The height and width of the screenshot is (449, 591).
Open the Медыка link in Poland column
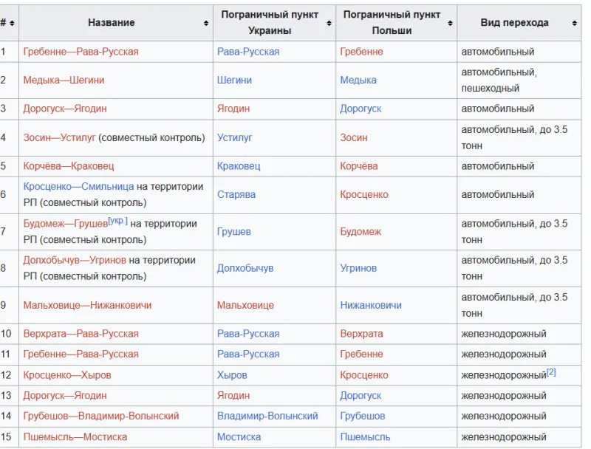point(358,80)
